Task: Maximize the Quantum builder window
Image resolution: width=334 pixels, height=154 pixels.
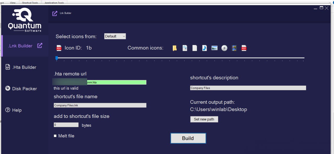Action: coord(321,8)
